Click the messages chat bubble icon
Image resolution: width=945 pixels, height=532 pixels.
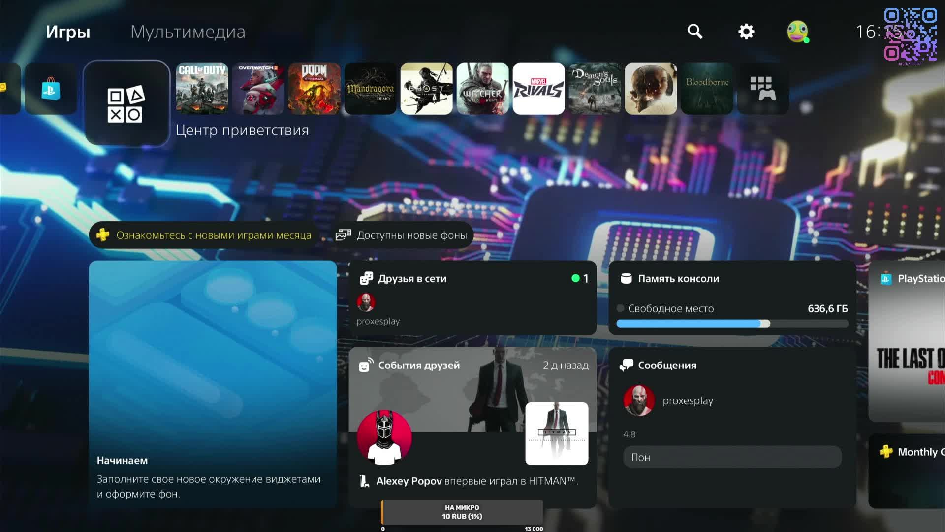click(626, 366)
